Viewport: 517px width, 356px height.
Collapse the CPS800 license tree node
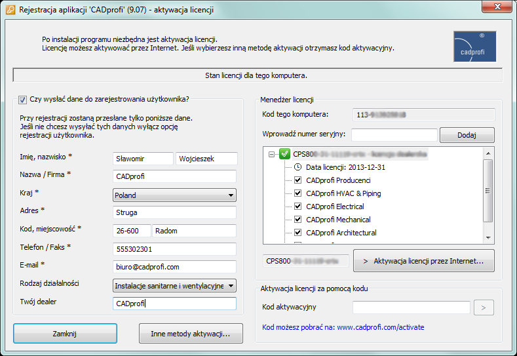(x=271, y=154)
